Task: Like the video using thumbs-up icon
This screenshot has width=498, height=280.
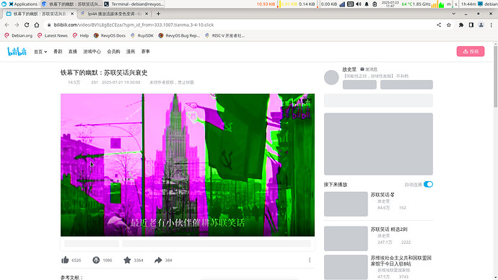Action: pos(65,260)
